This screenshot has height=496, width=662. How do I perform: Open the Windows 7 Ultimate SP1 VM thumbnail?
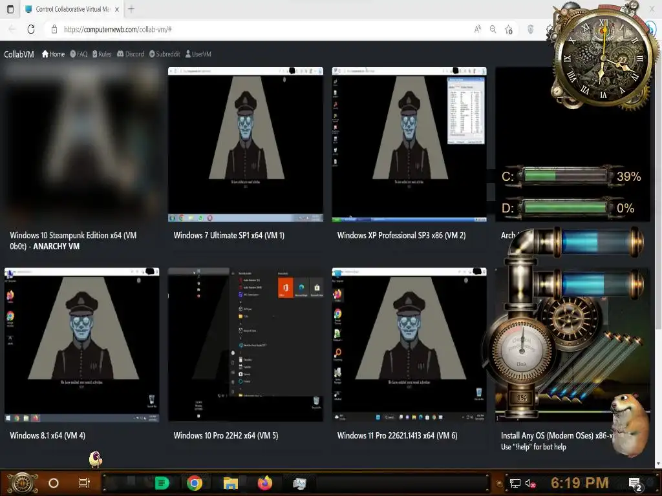click(x=245, y=144)
